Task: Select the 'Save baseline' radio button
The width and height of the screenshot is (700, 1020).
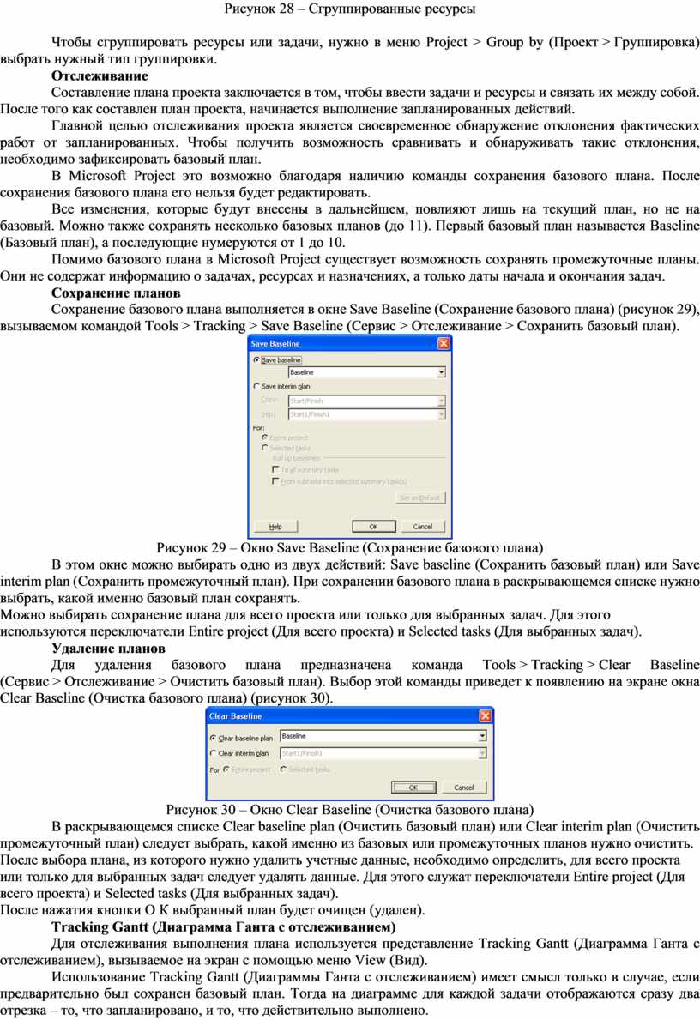Action: pyautogui.click(x=256, y=359)
